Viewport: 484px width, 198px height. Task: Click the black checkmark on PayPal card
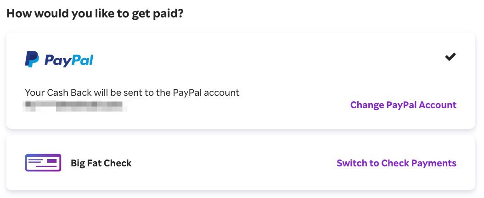click(x=450, y=57)
